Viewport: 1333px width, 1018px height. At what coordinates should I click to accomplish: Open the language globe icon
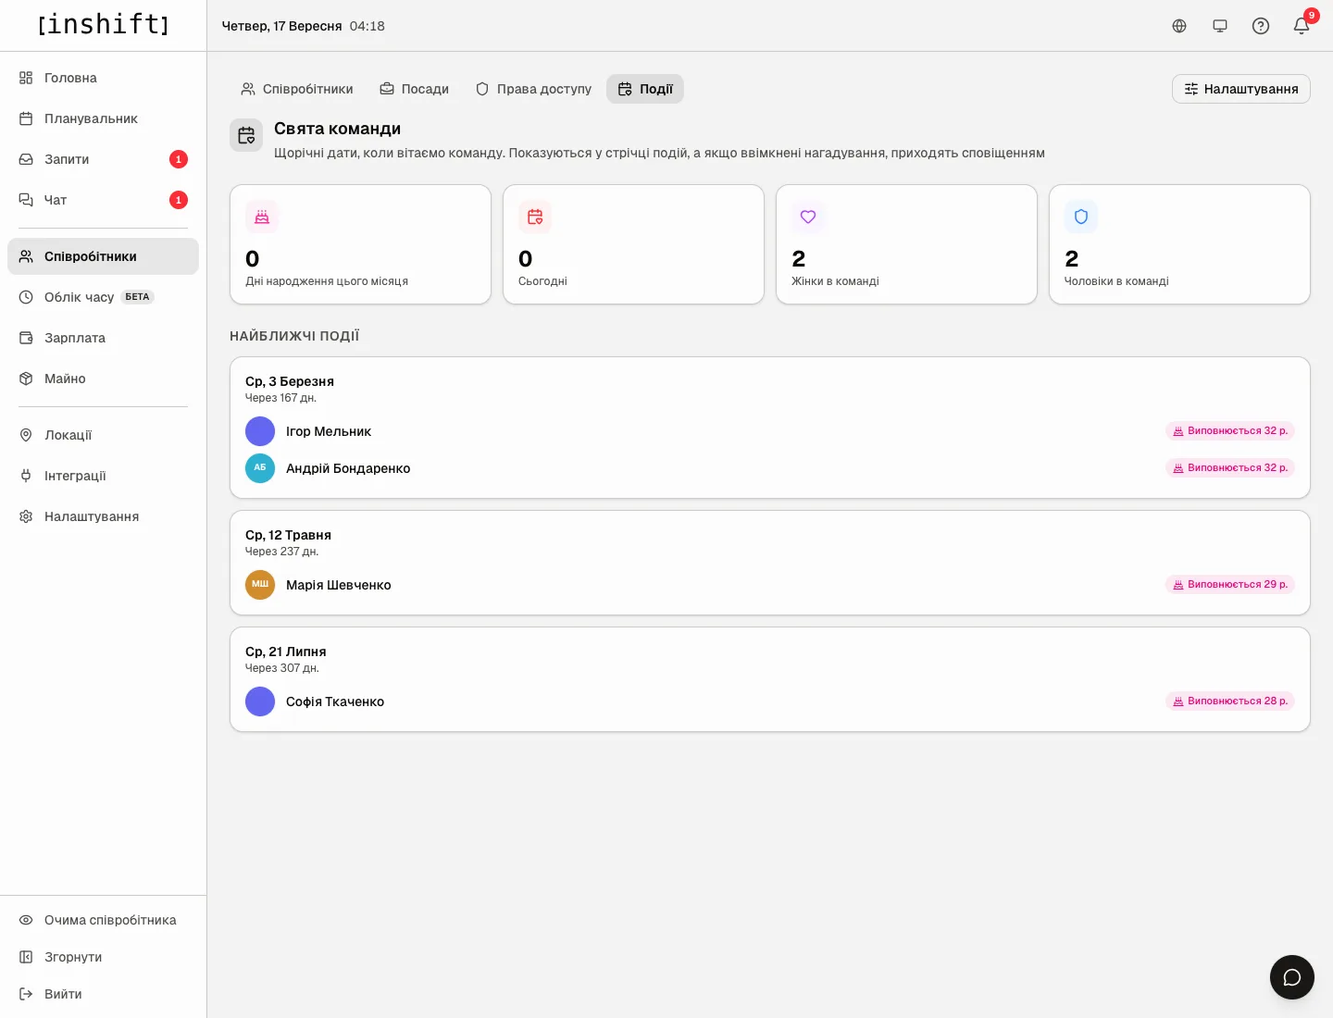(x=1179, y=26)
